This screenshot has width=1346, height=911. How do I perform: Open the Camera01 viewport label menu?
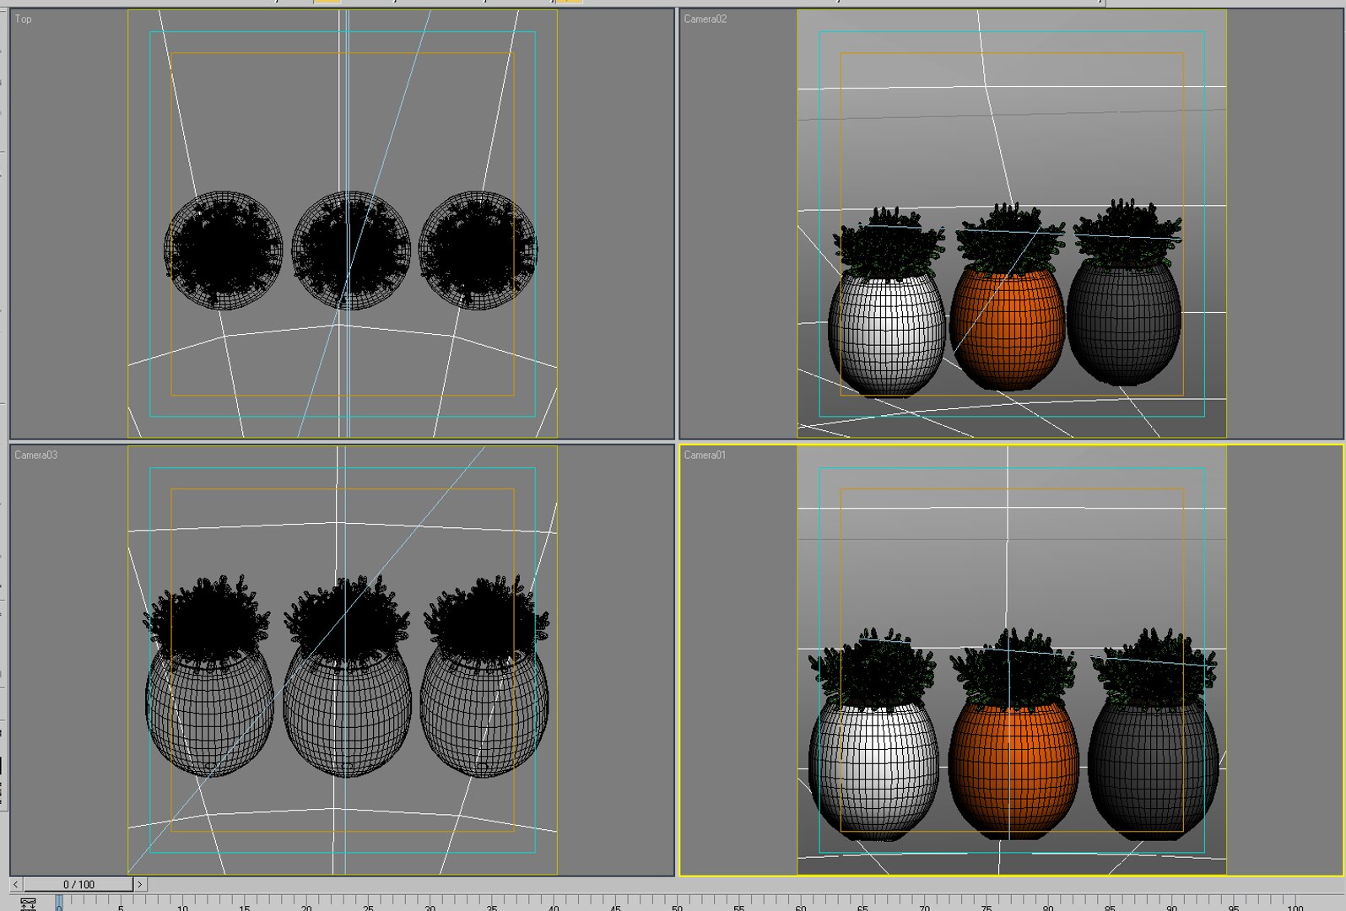point(705,455)
